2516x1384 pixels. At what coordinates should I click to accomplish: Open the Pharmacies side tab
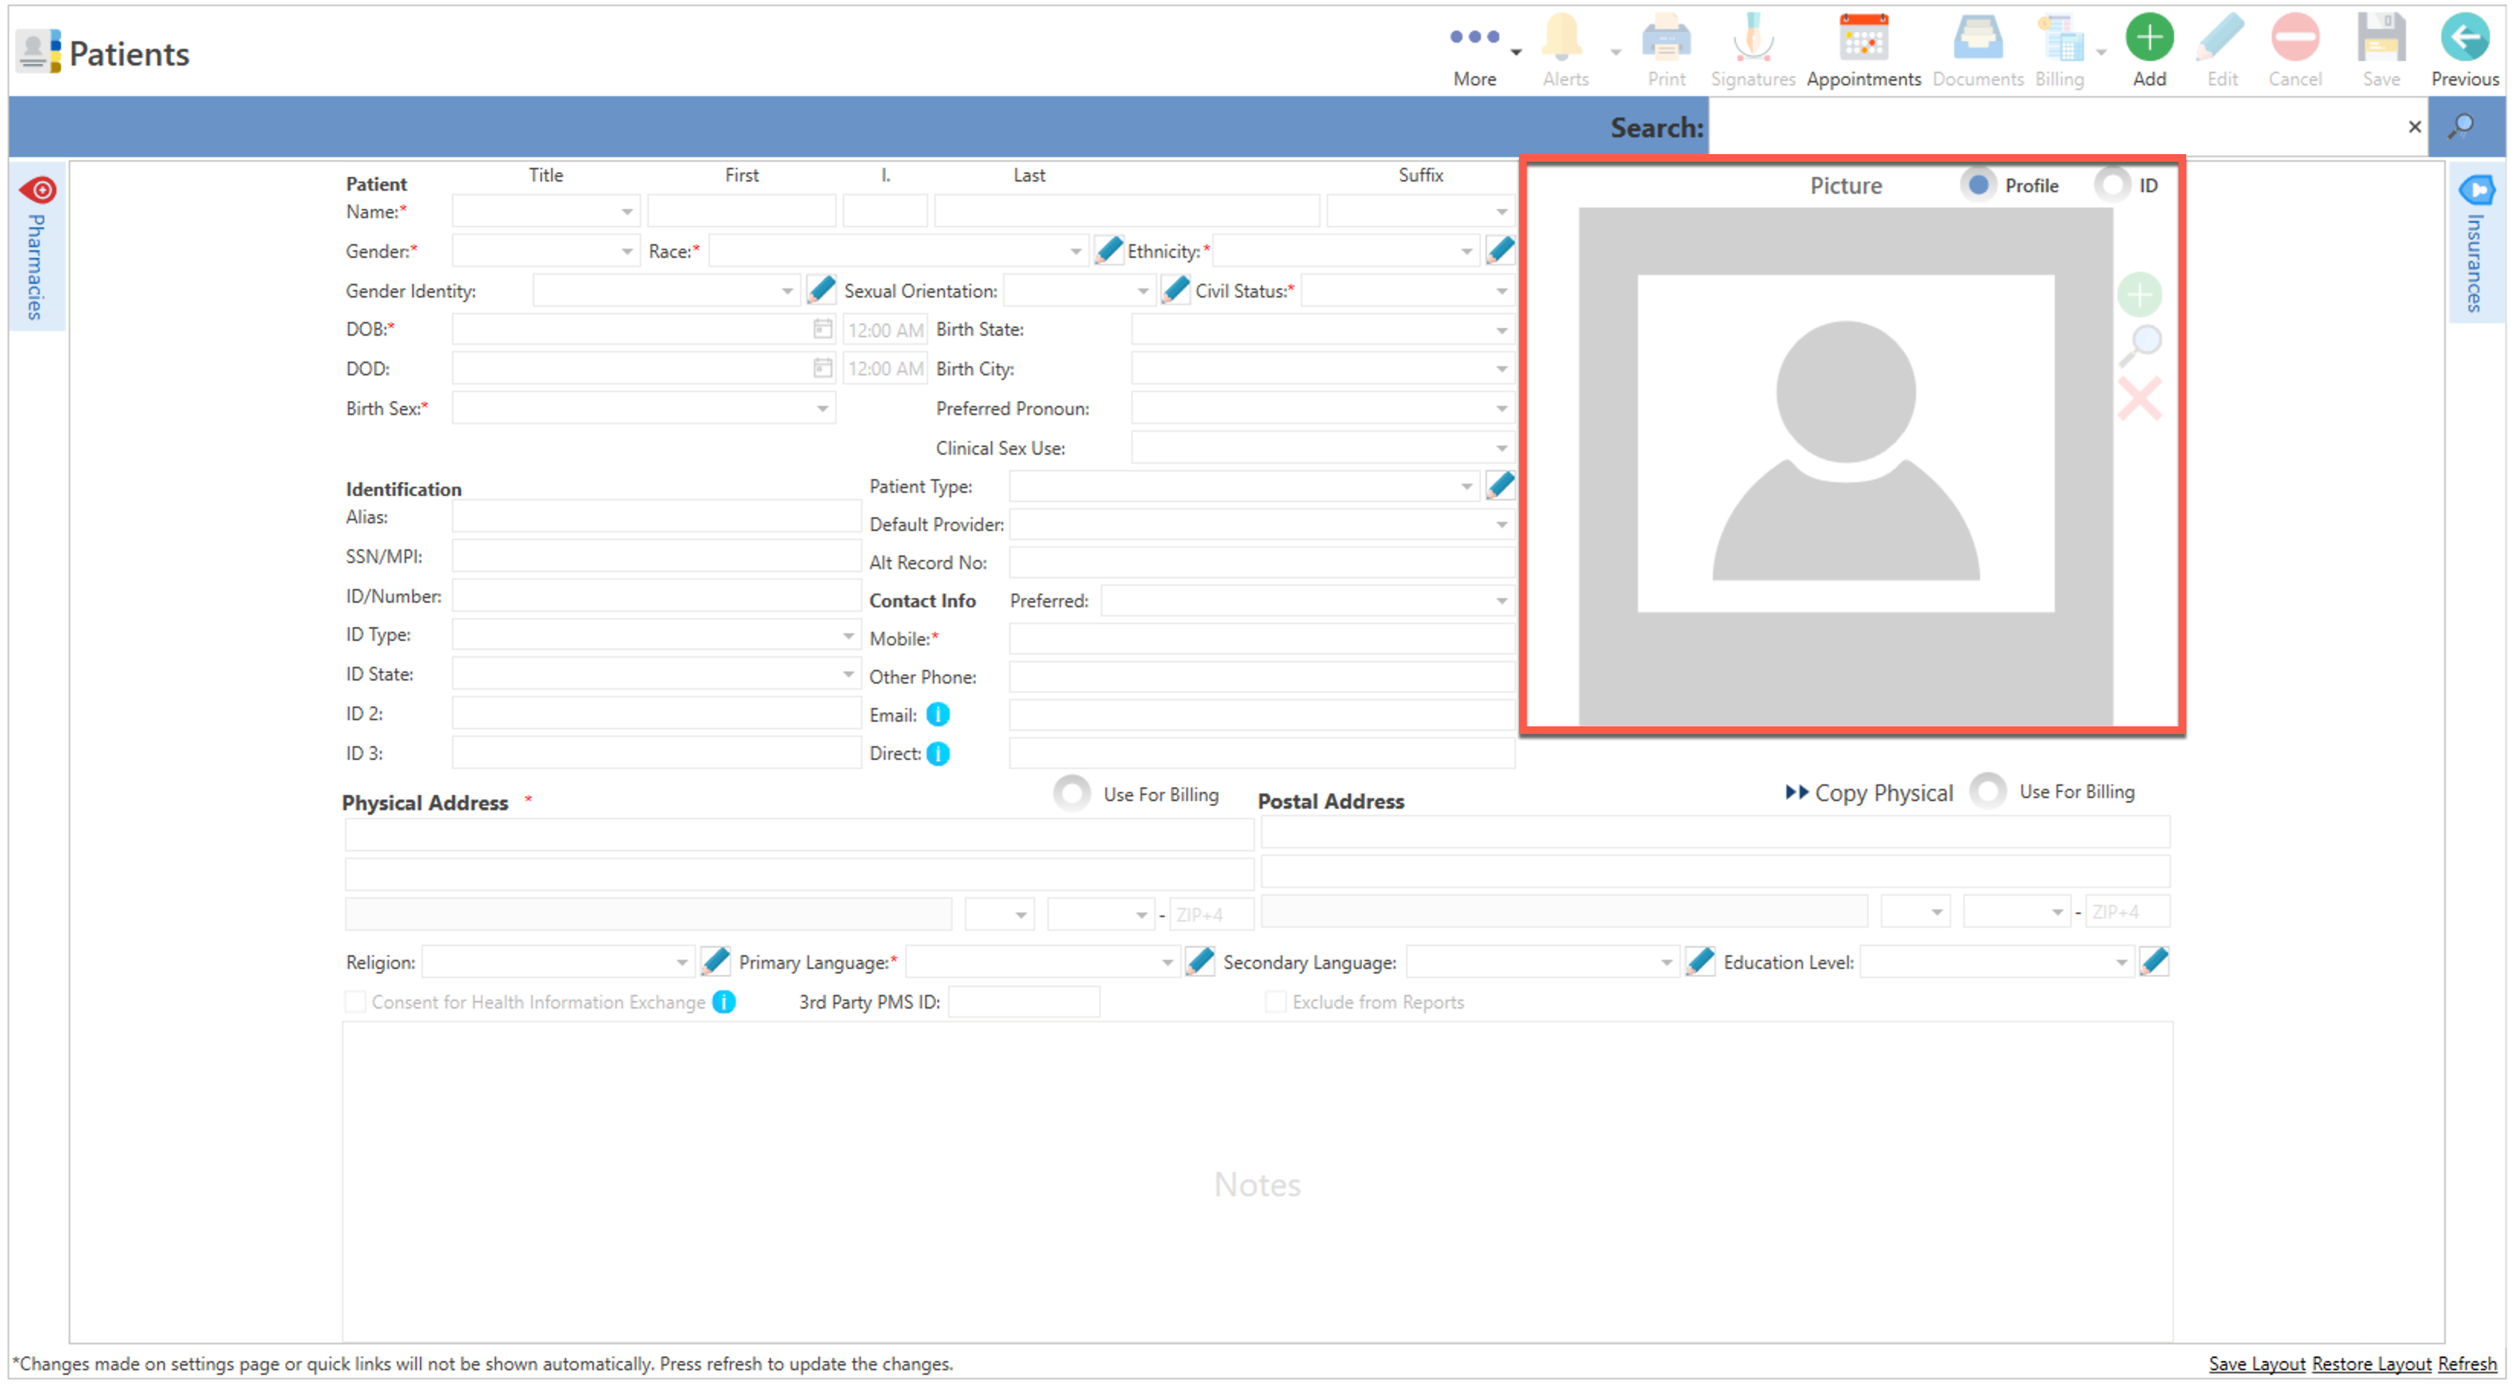(x=37, y=249)
